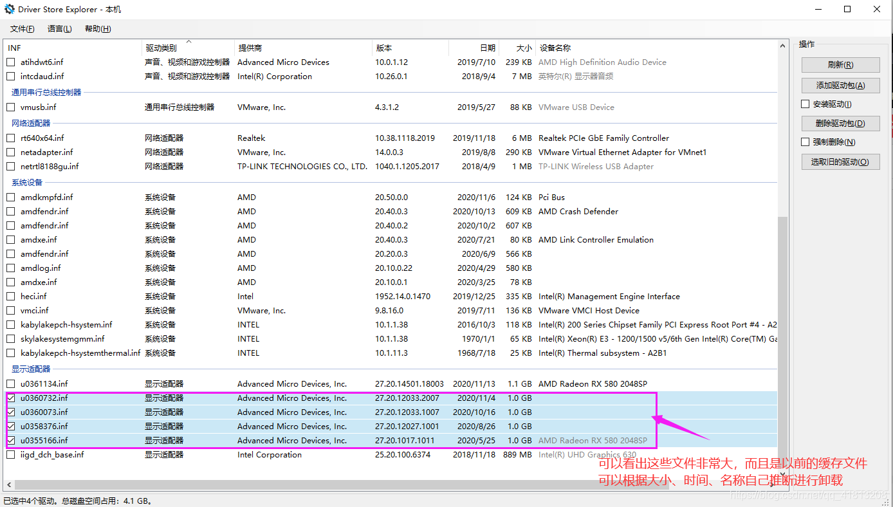
Task: Sort by the 提供商 column header
Action: (303, 48)
